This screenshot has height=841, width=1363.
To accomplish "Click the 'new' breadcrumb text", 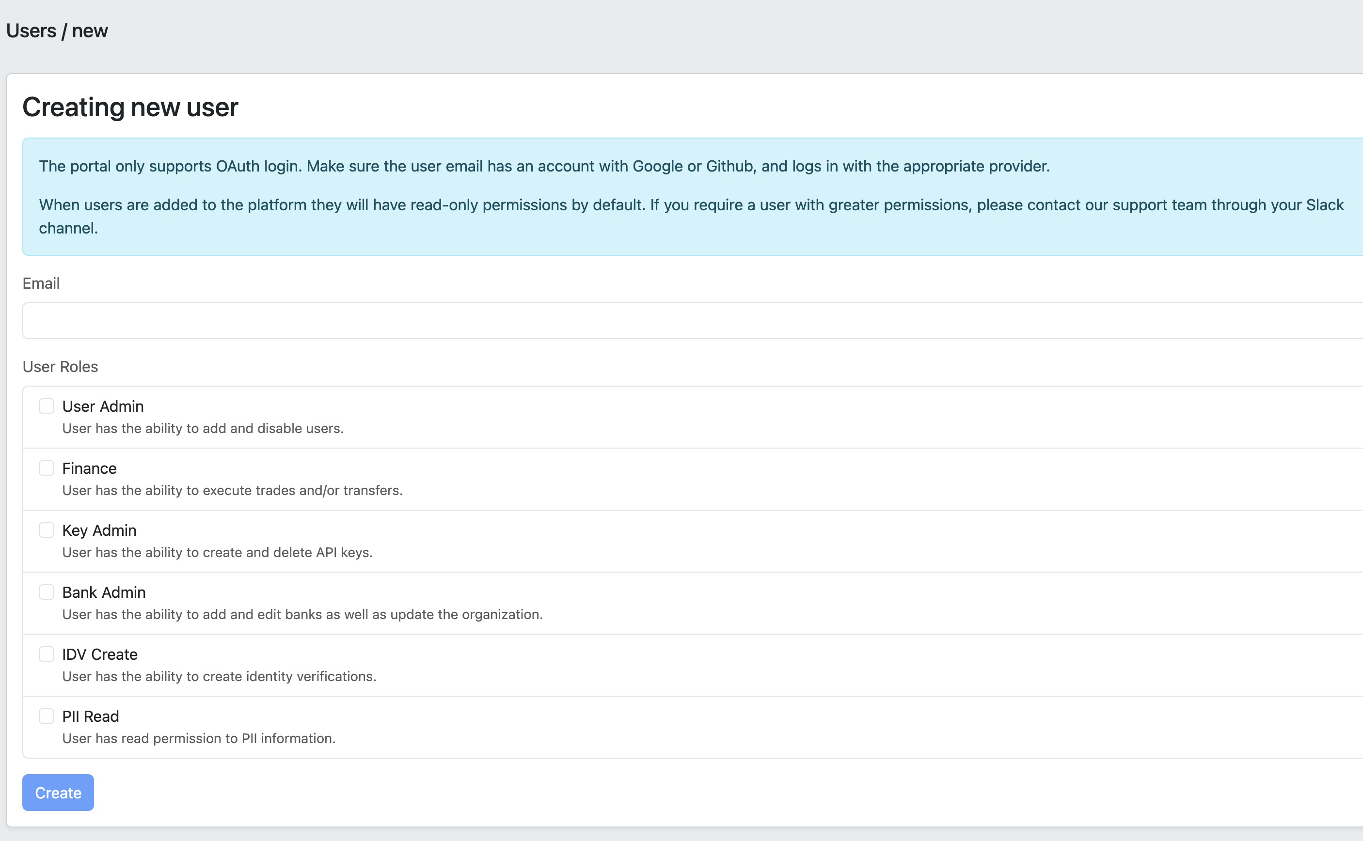I will [90, 31].
